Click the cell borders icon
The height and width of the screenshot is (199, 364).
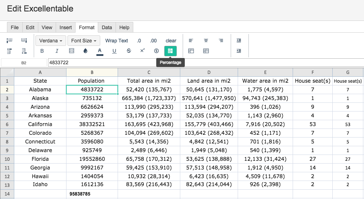point(72,51)
